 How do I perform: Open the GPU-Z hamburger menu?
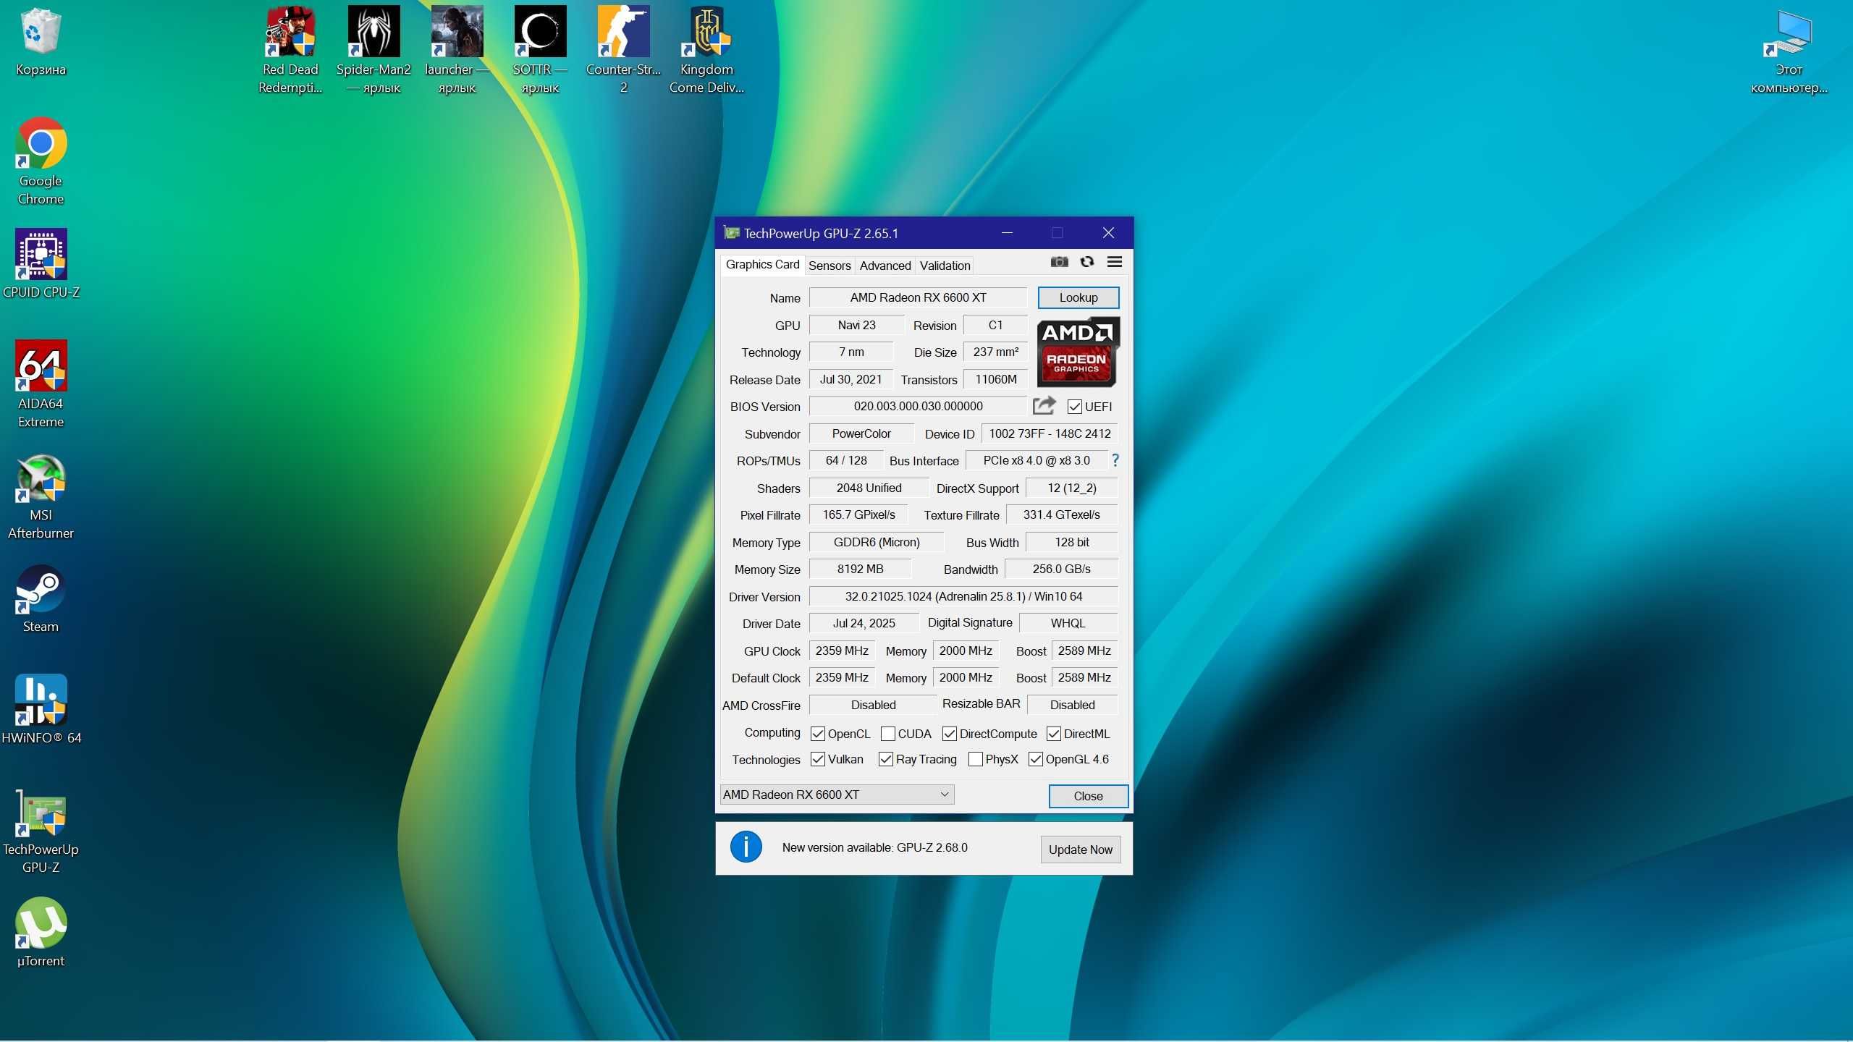(1115, 262)
